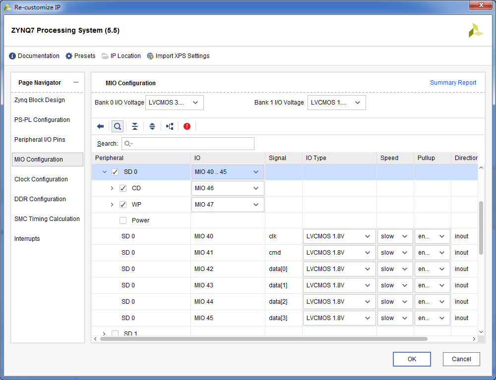
Task: Click the Collapse All toolbar icon
Action: [x=135, y=126]
